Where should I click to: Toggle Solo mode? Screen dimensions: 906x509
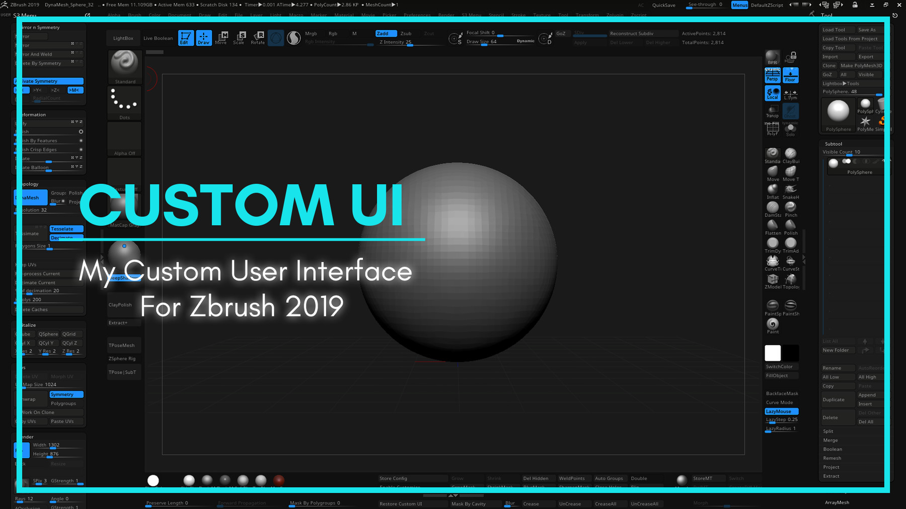click(x=790, y=129)
